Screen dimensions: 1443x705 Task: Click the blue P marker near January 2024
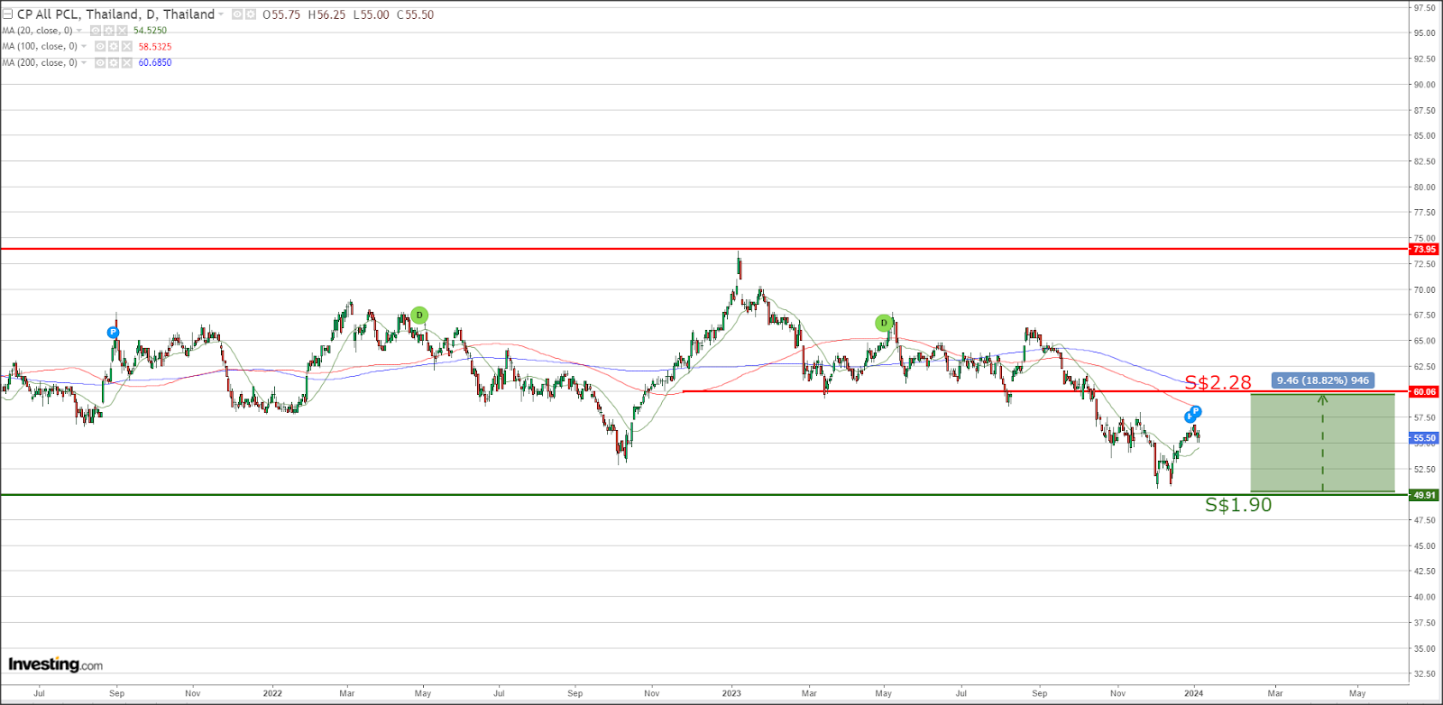(1195, 412)
